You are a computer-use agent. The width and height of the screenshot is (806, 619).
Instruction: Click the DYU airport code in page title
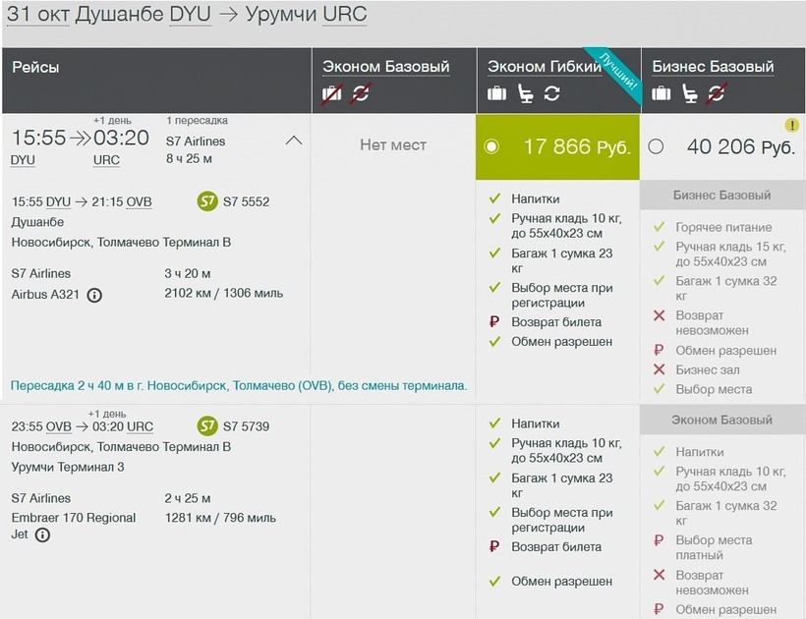190,18
